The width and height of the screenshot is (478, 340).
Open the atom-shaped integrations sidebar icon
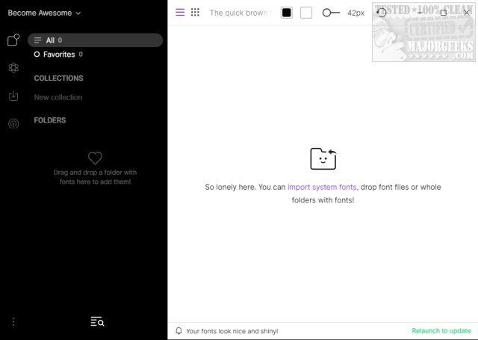tap(13, 68)
